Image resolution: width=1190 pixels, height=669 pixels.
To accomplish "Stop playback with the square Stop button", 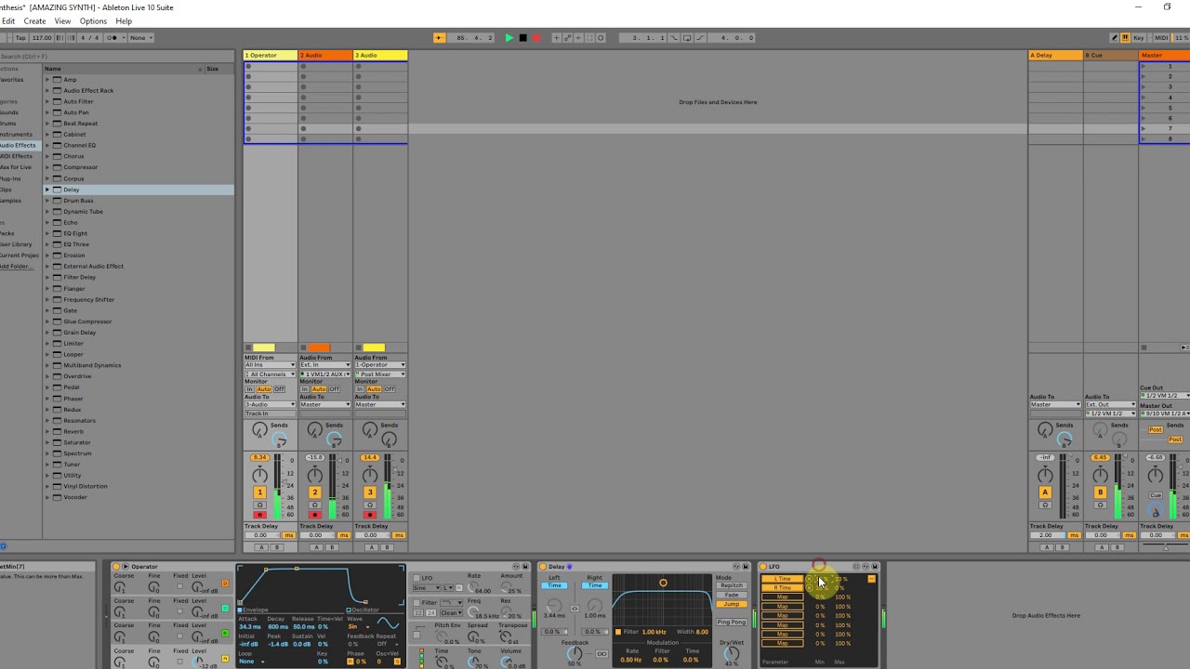I will [x=522, y=38].
